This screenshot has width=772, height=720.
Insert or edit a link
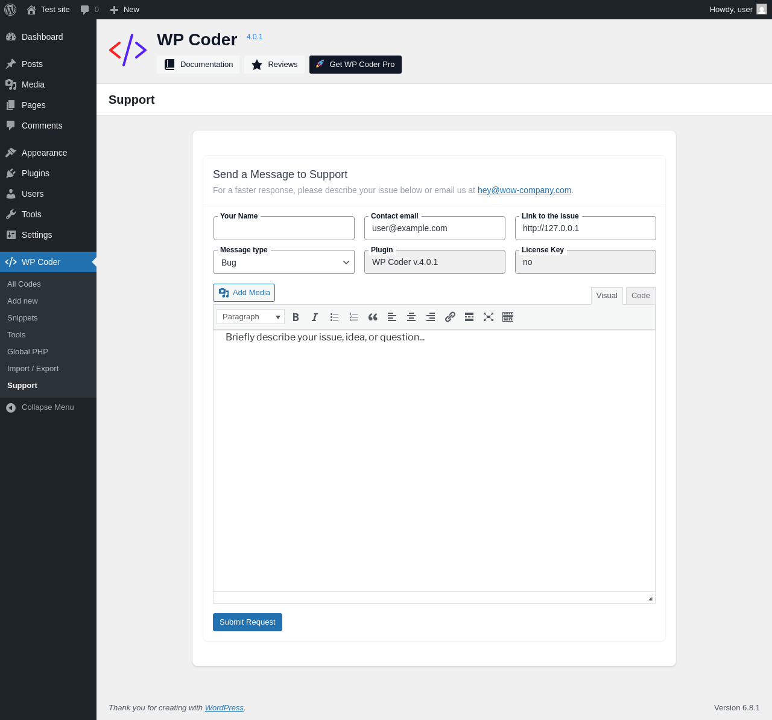coord(450,317)
